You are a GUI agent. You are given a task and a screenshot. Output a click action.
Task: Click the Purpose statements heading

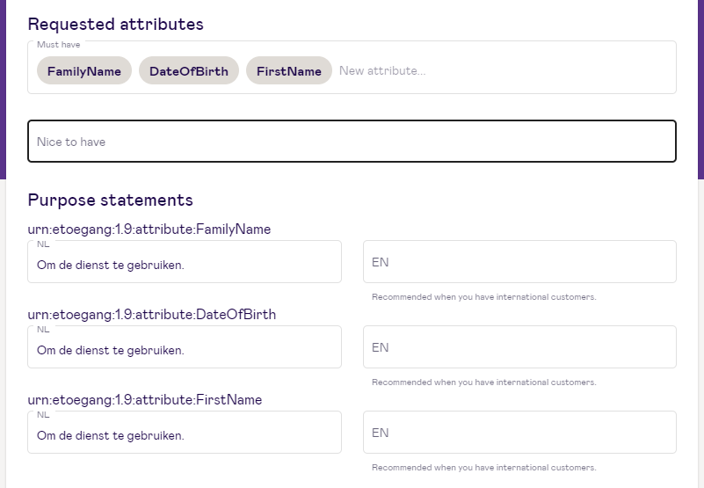110,200
